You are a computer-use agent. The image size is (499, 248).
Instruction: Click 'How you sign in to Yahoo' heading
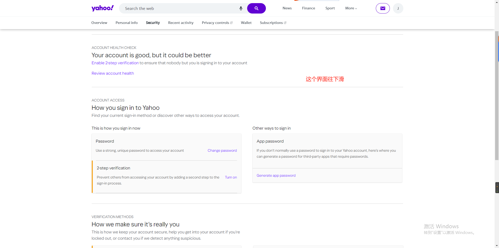[x=126, y=108]
